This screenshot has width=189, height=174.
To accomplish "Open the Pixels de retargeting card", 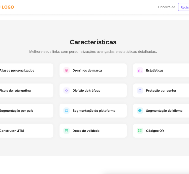I will [25, 91].
